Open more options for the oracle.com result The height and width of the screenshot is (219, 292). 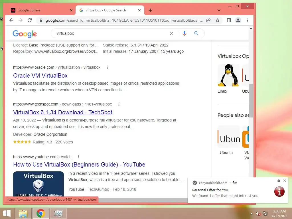108,67
